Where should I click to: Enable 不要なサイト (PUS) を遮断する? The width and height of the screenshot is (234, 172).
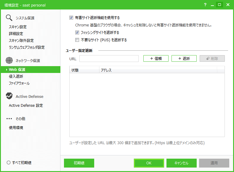(x=77, y=40)
